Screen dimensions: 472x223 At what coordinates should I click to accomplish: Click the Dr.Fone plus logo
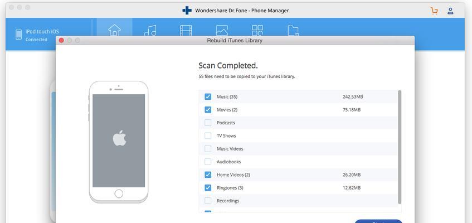187,11
